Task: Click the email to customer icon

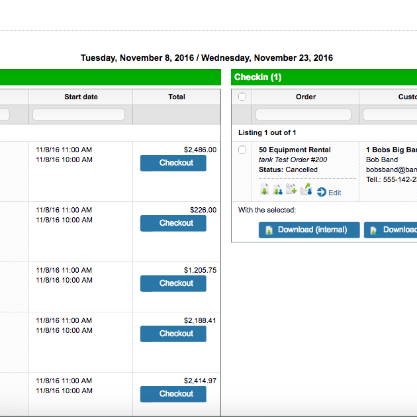Action: pyautogui.click(x=306, y=191)
